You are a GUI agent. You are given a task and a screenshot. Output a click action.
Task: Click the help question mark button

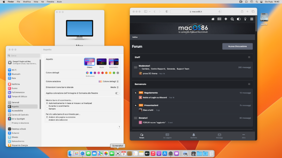click(x=119, y=127)
